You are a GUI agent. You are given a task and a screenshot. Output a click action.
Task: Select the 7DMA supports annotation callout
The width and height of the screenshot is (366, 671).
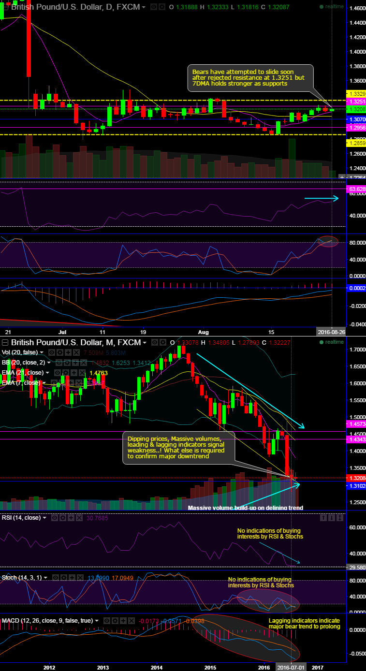250,77
